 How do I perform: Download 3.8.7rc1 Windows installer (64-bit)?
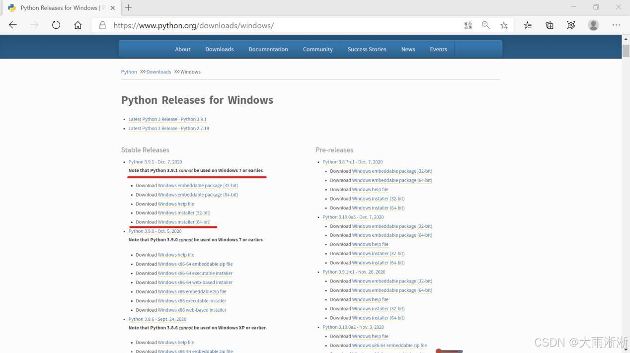point(378,208)
